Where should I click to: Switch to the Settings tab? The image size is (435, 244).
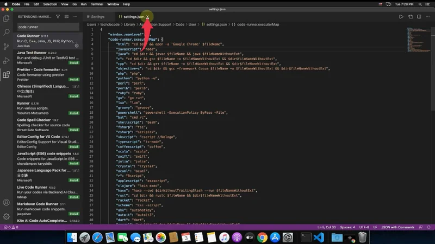[x=97, y=17]
